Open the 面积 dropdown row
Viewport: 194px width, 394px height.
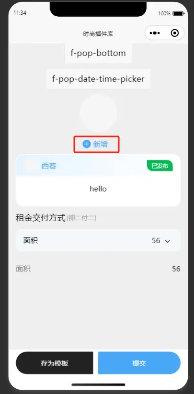(x=98, y=240)
